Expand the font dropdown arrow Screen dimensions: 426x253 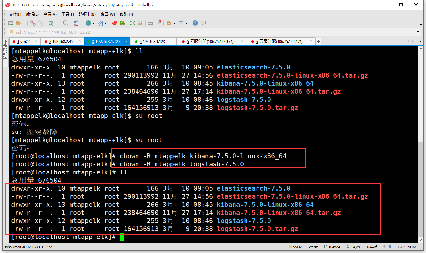click(x=106, y=23)
